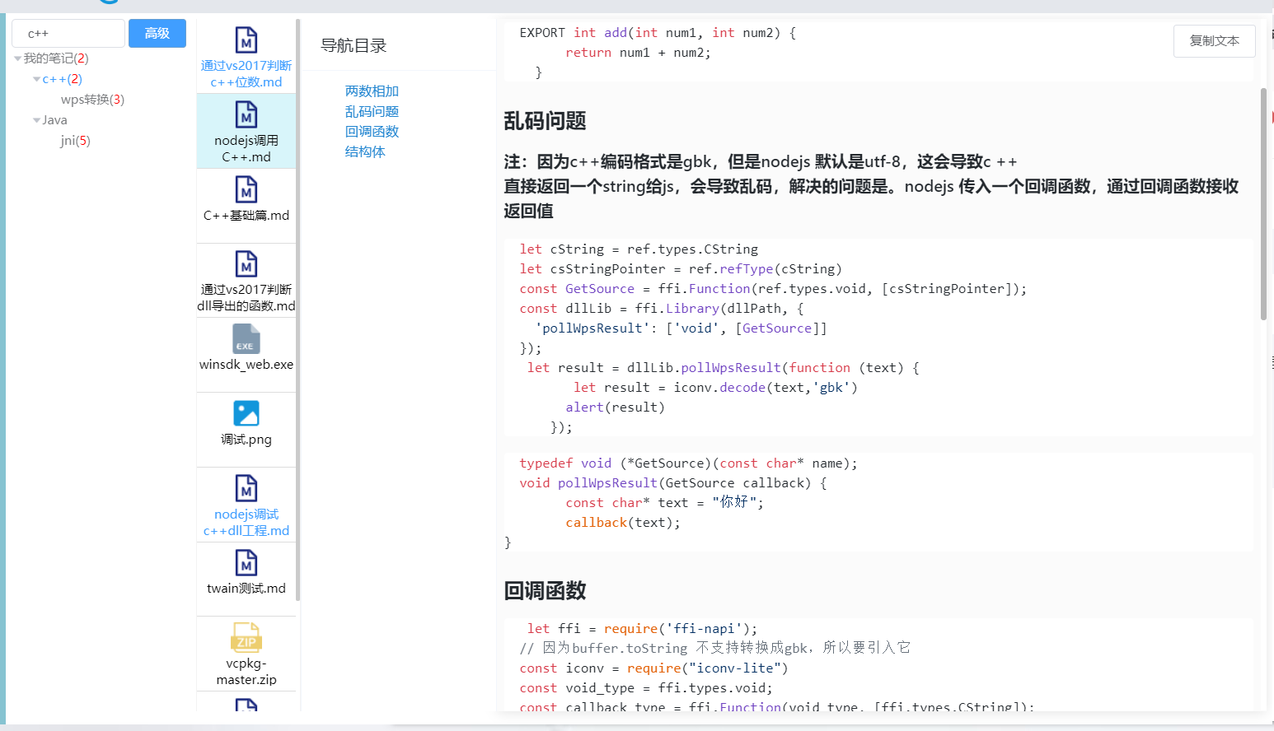
Task: Click the 乱码问题 heading in document
Action: pos(545,121)
